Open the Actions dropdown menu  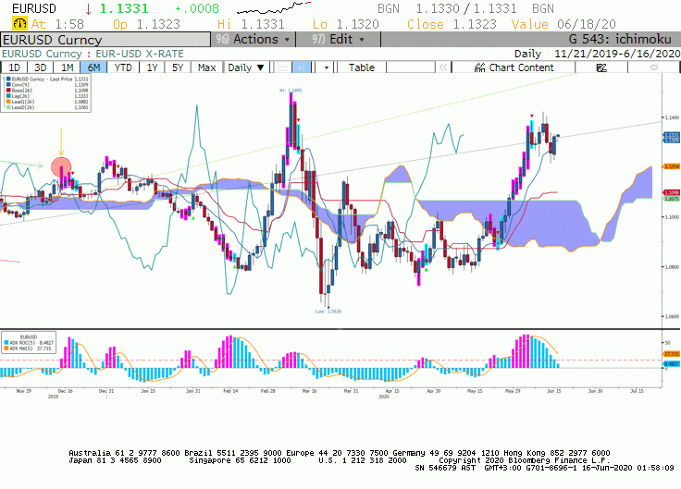click(x=254, y=40)
